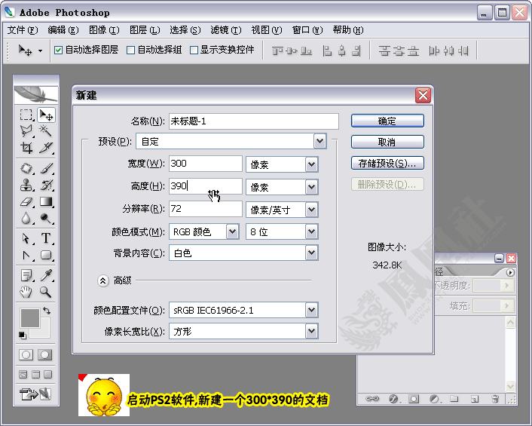Swap foreground and background colors
The height and width of the screenshot is (426, 532).
47,310
